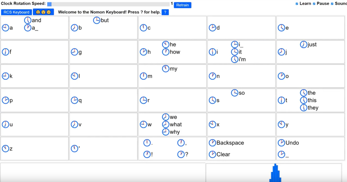Click the clock next to the question mark
This screenshot has width=347, height=182.
[181, 154]
